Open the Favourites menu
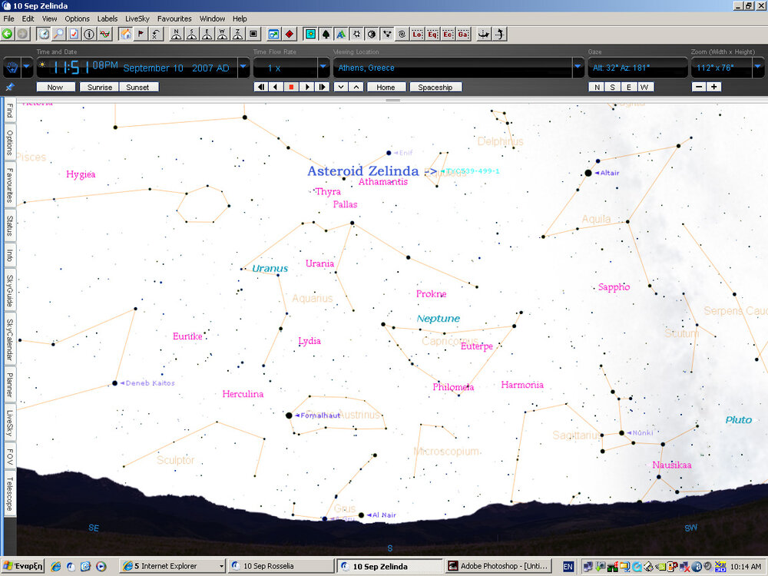 [174, 18]
